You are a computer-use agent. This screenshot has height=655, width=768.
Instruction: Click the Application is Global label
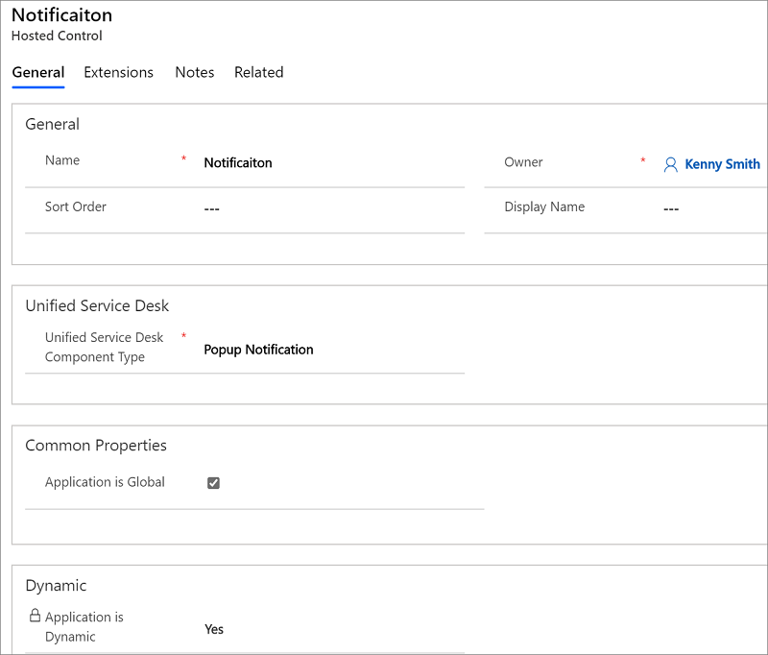[x=105, y=482]
